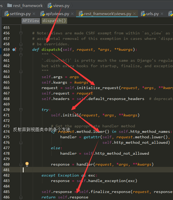Click 'self.args' on line 464

tap(52, 77)
